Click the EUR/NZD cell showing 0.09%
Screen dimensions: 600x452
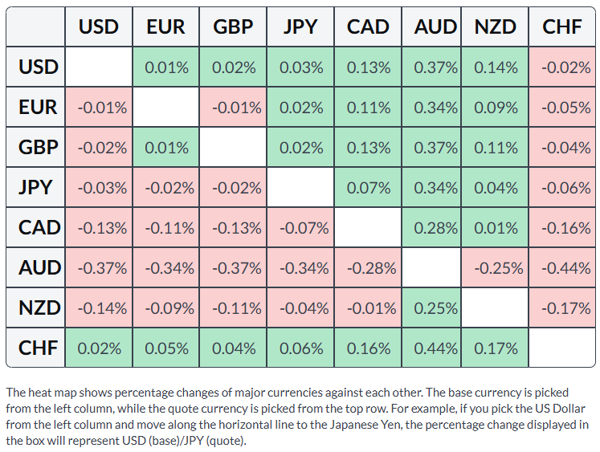pos(495,107)
